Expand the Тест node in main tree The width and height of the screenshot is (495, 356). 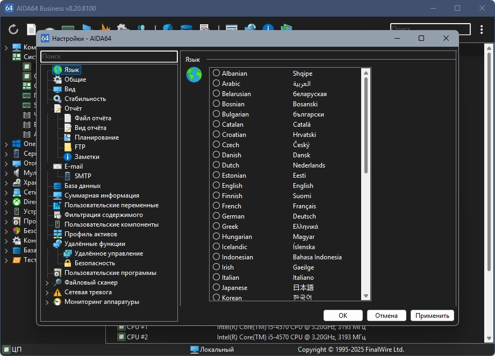click(6, 260)
